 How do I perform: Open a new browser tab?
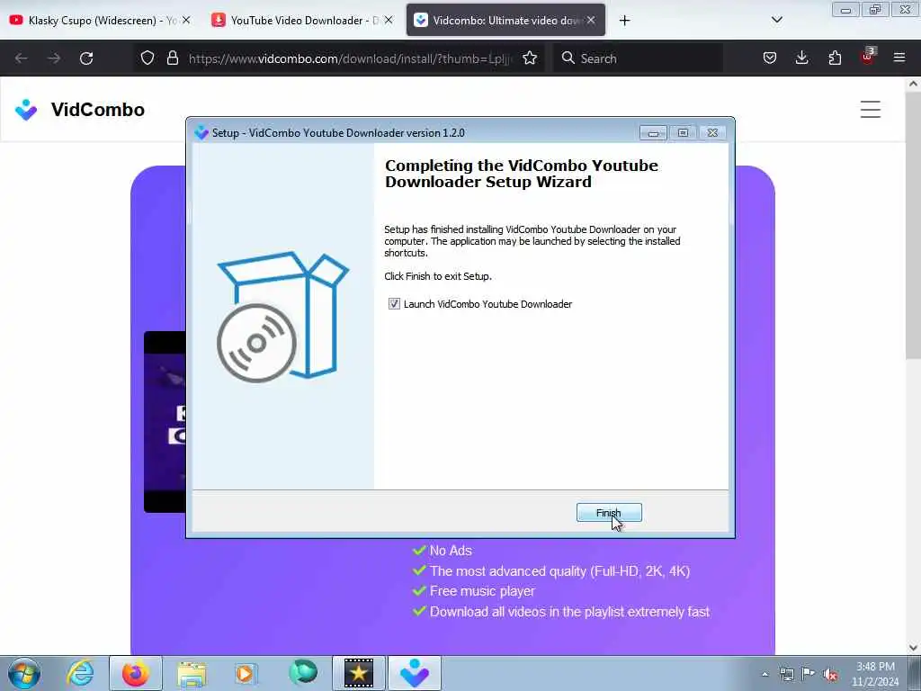click(624, 21)
